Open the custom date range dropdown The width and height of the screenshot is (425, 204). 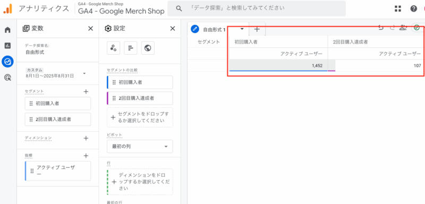(84, 73)
